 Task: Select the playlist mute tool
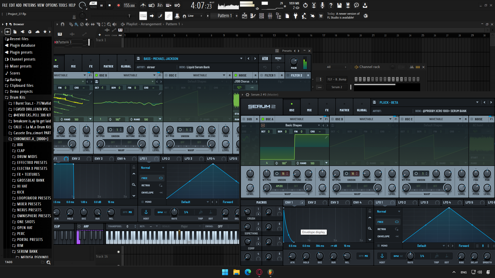point(87,24)
